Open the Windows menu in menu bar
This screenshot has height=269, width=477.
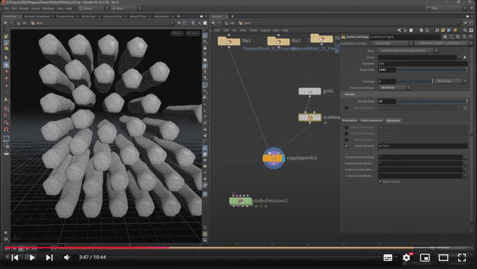coord(48,8)
